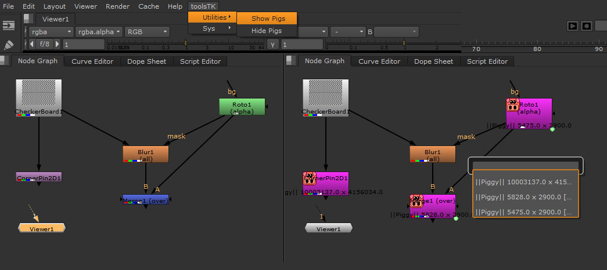
Task: Click the gain slider in viewer toolbar
Action: (145, 44)
